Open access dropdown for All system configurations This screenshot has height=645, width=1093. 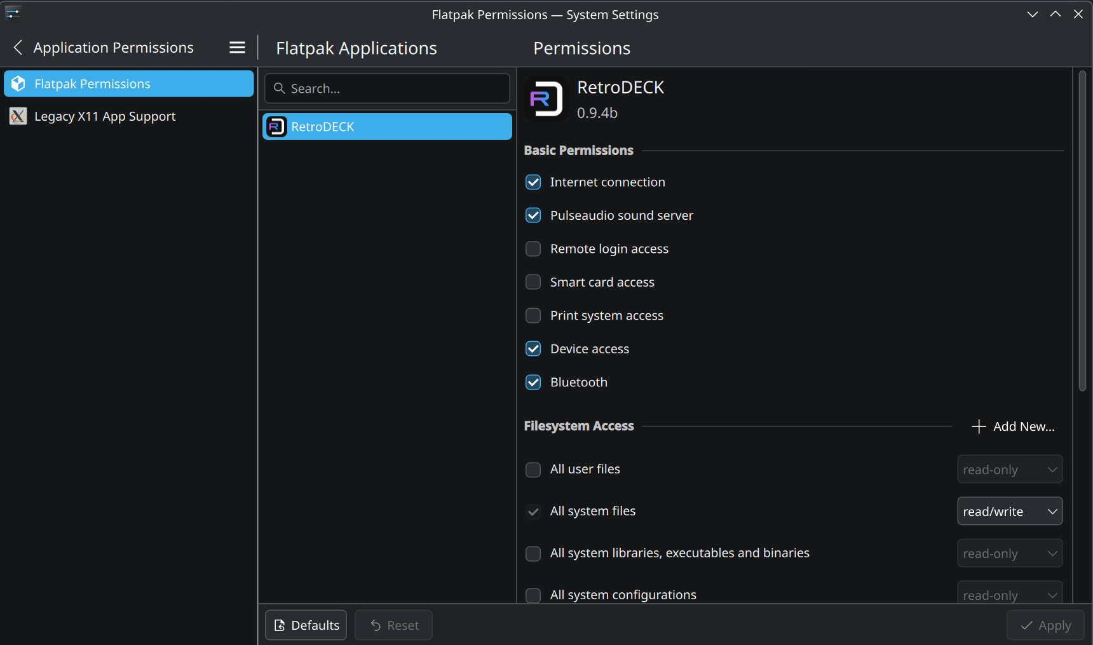[x=1010, y=593]
